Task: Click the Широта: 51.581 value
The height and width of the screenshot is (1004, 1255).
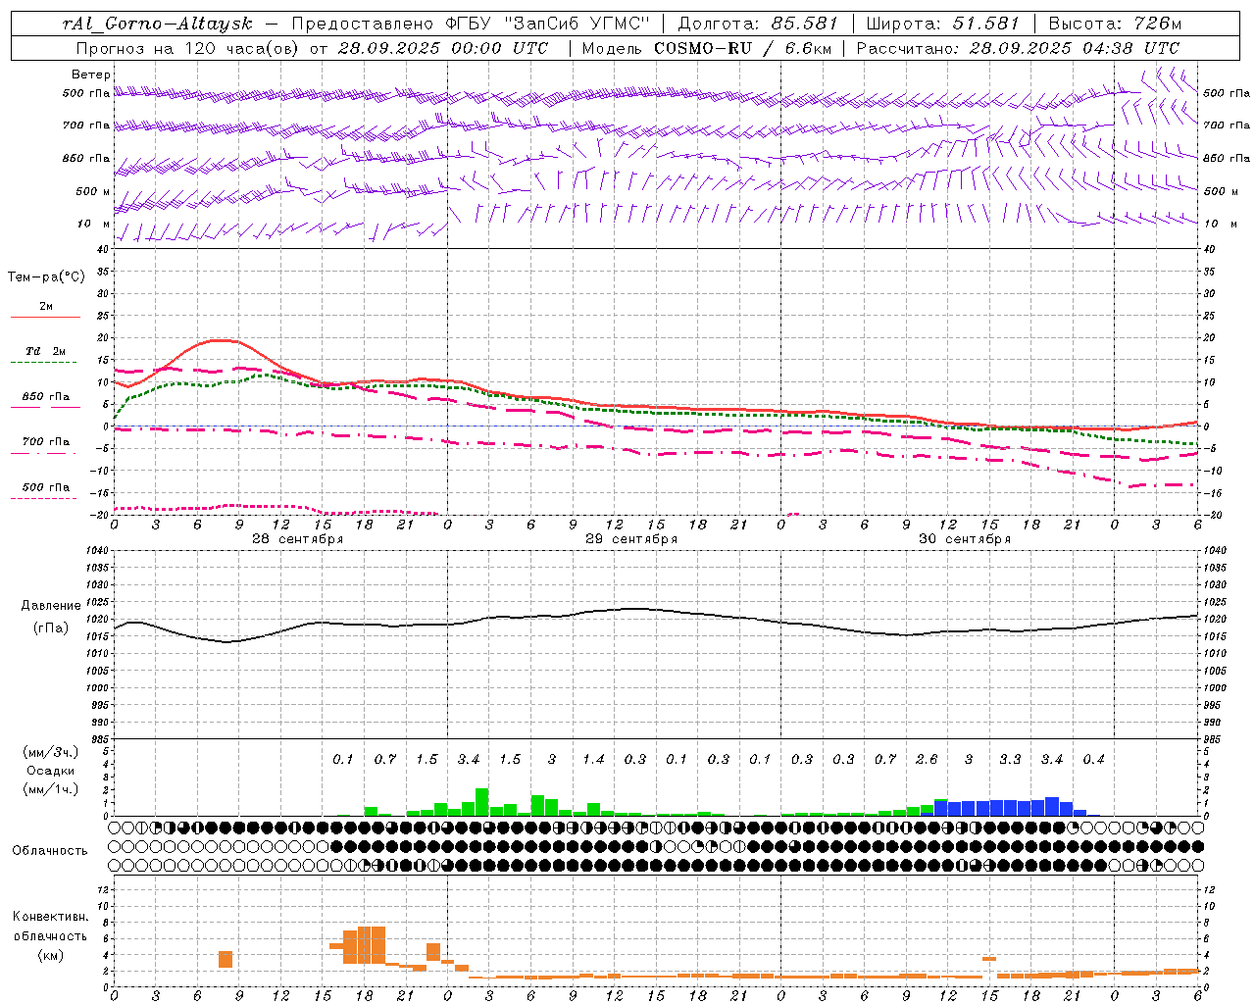Action: pos(942,24)
